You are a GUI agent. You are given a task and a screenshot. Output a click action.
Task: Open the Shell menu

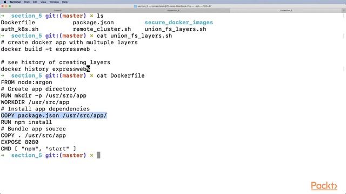pyautogui.click(x=26, y=2)
